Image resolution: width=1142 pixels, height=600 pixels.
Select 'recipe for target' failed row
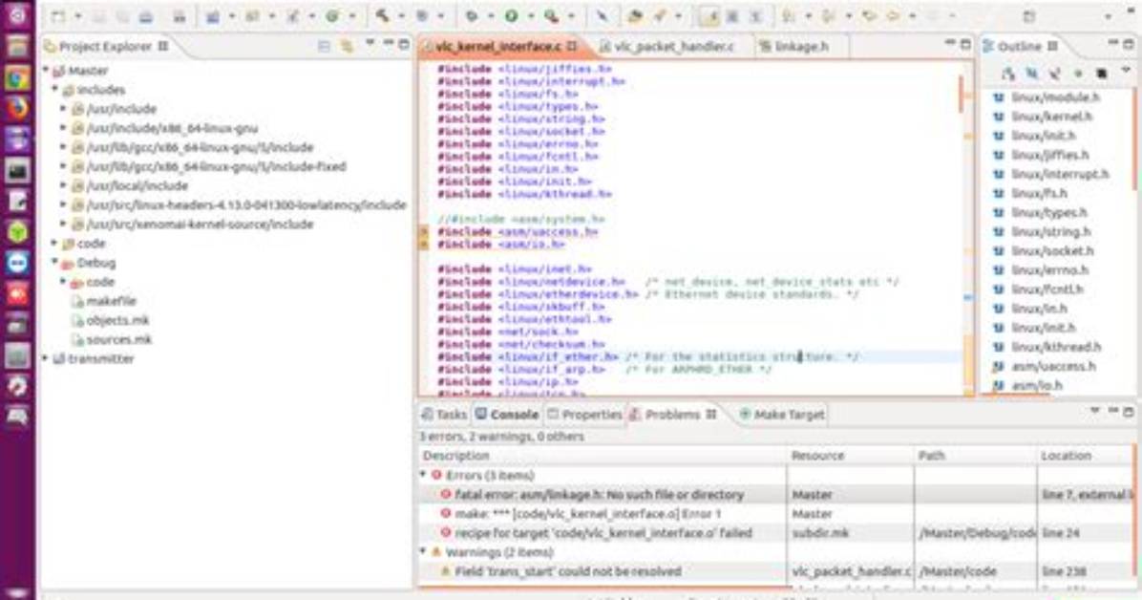click(x=776, y=533)
